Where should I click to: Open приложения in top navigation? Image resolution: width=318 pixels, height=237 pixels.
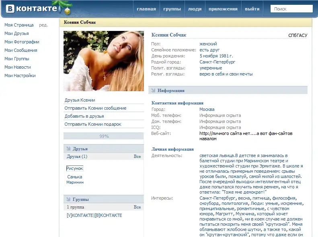point(224,9)
